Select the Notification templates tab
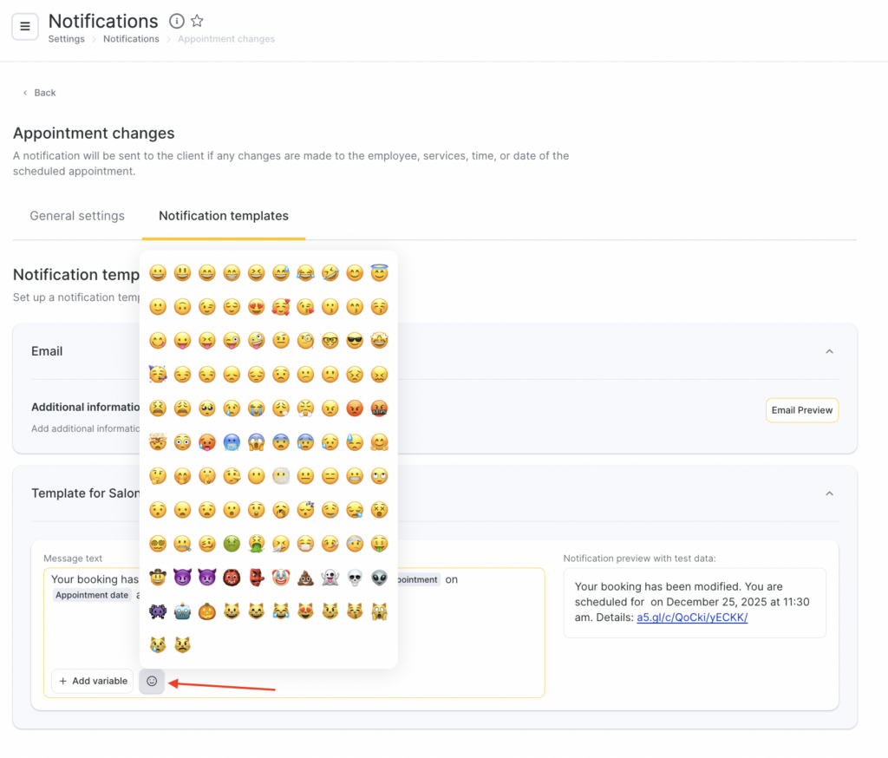This screenshot has width=888, height=758. (224, 216)
